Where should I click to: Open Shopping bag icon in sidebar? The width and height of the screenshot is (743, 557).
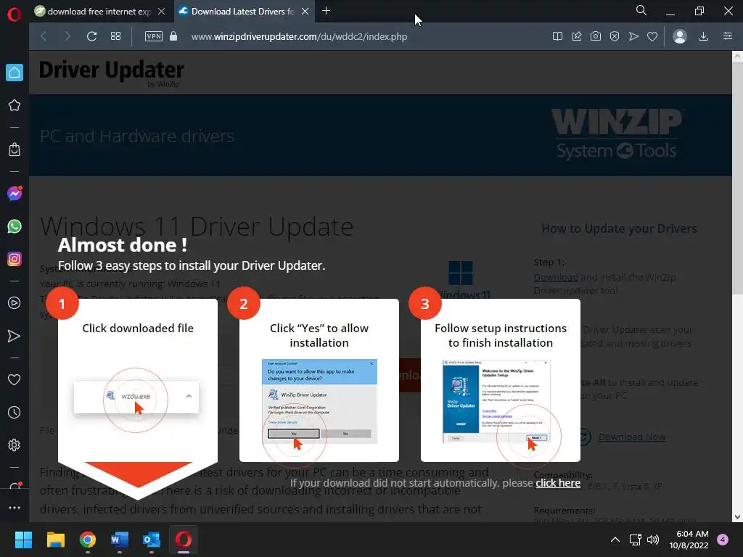pos(15,149)
